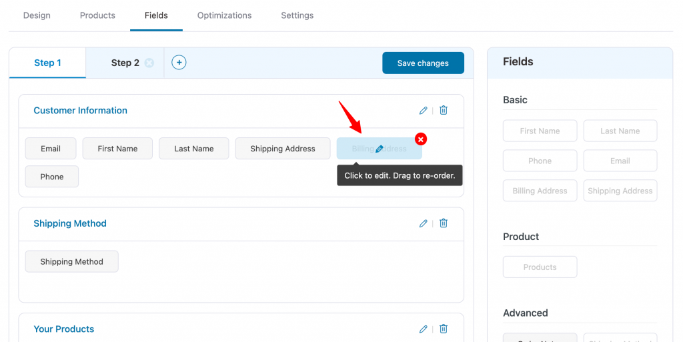Click First Name in the Basic fields panel
Image resolution: width=683 pixels, height=342 pixels.
click(x=540, y=131)
